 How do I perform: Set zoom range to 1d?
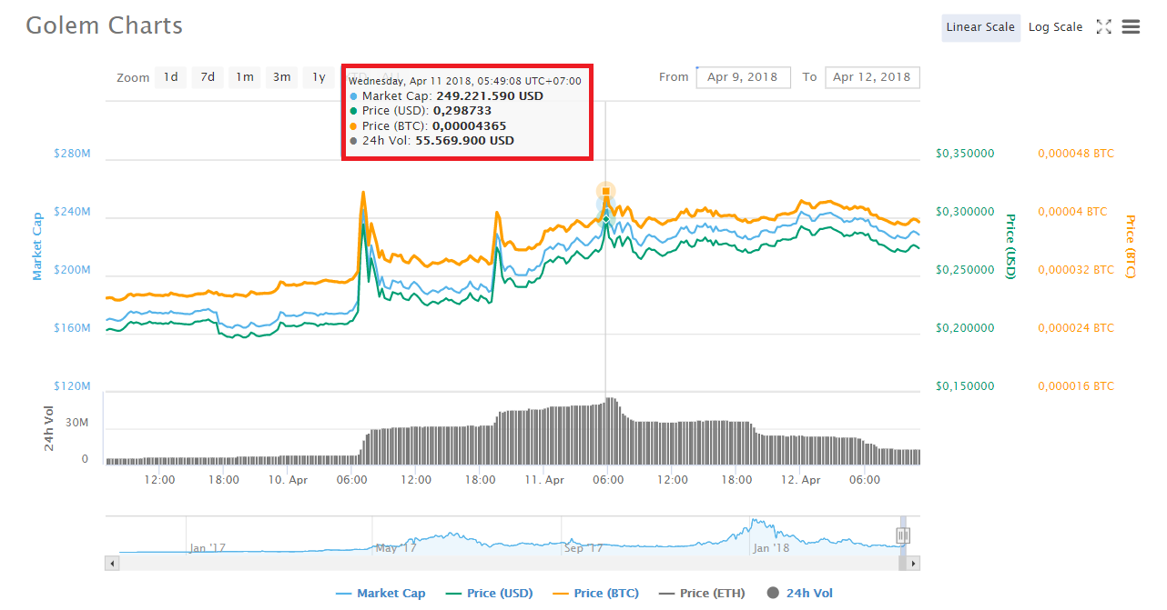pyautogui.click(x=170, y=77)
